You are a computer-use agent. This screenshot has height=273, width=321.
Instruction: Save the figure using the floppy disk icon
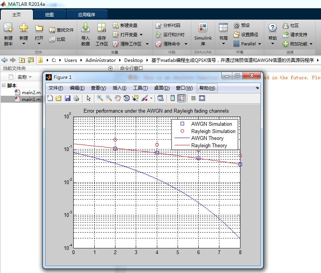click(67, 98)
